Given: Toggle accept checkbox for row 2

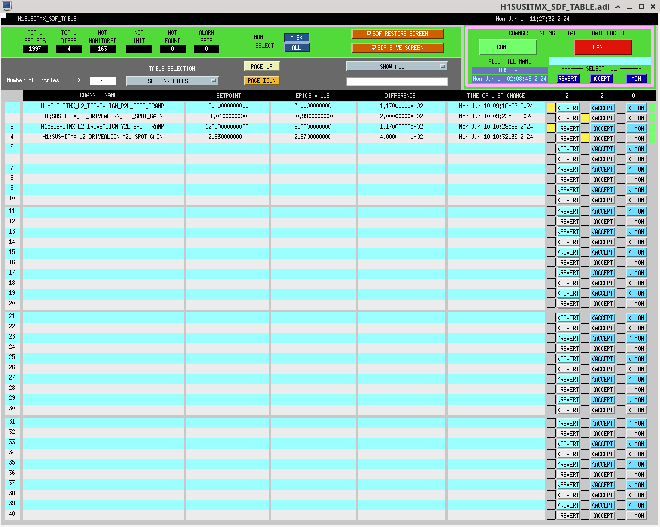Looking at the screenshot, I should click(x=585, y=118).
